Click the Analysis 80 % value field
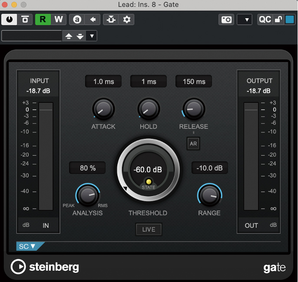 [87, 168]
